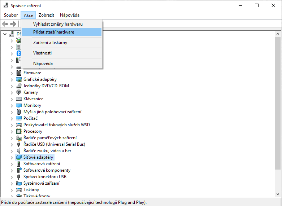Click the Systémová zařízení folder icon
Viewport: 282px width, 206px height.
(x=19, y=183)
